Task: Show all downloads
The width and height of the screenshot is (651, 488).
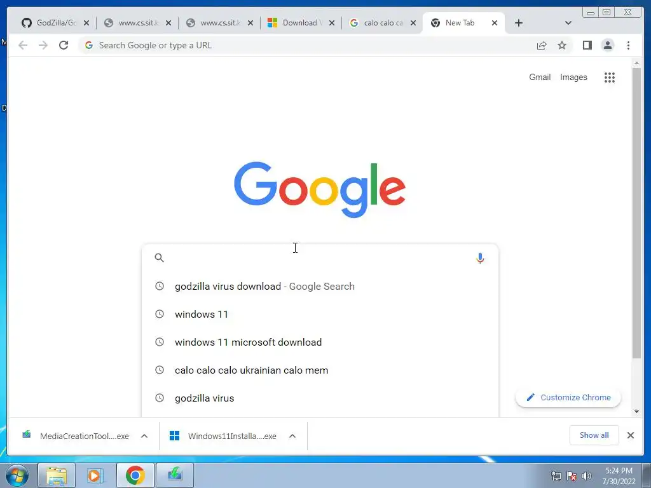Action: 594,435
